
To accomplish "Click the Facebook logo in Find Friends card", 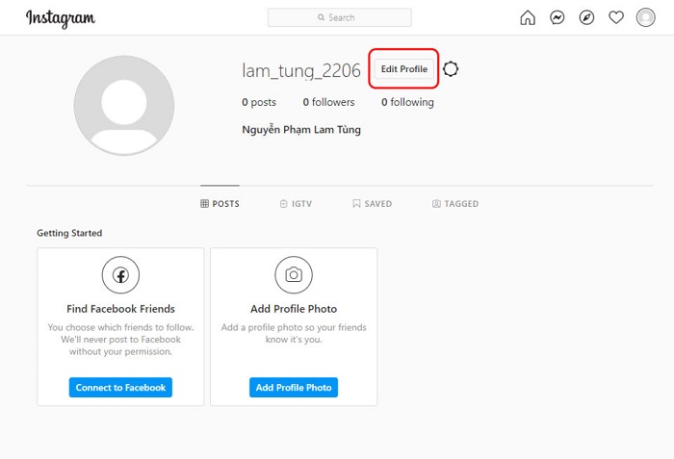I will (x=121, y=275).
